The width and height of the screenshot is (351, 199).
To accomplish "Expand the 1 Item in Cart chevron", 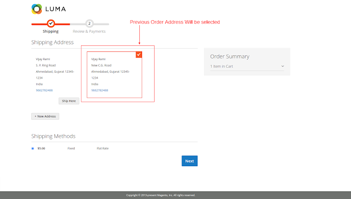I will [x=282, y=66].
